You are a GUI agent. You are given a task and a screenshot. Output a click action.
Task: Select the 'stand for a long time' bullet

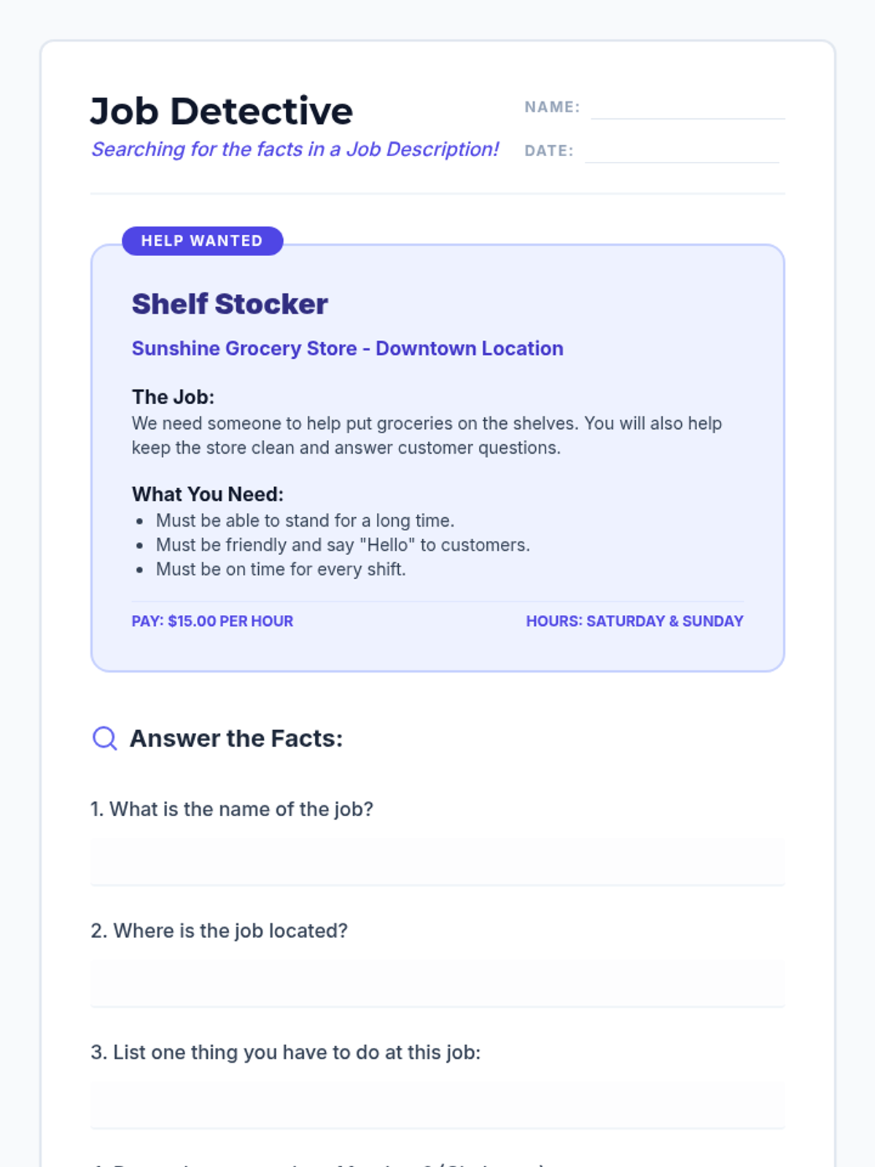305,521
